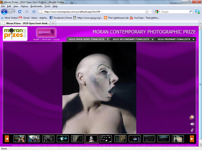Open The Lighthouse Lab bookmark

(x=116, y=18)
